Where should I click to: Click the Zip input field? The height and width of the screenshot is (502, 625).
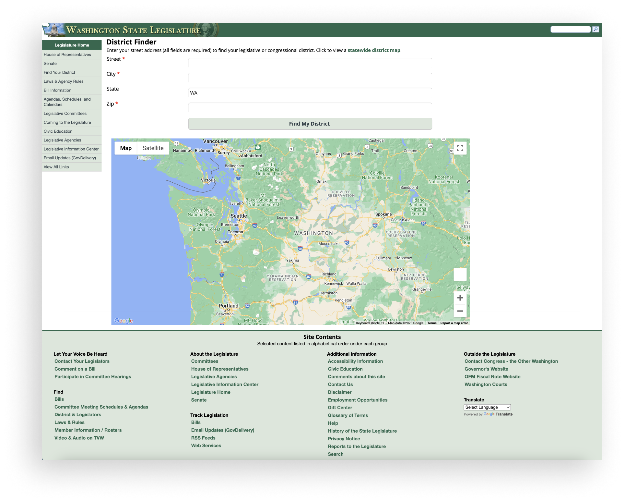pyautogui.click(x=310, y=107)
